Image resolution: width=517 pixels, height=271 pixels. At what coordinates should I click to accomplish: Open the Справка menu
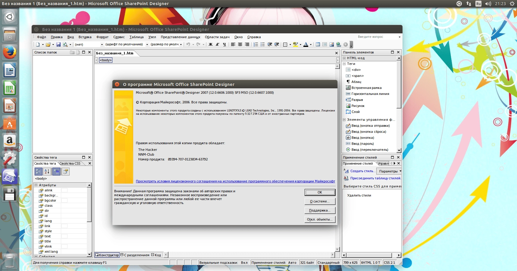254,37
